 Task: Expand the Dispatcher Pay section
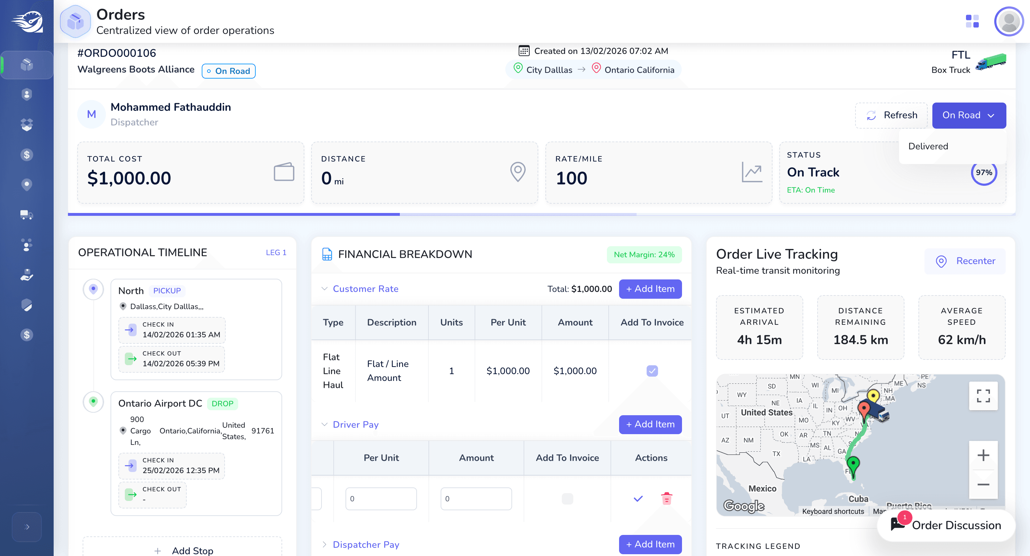324,545
